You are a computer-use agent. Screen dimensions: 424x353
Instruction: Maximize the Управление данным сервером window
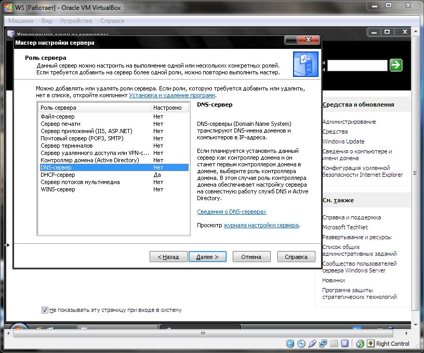387,32
